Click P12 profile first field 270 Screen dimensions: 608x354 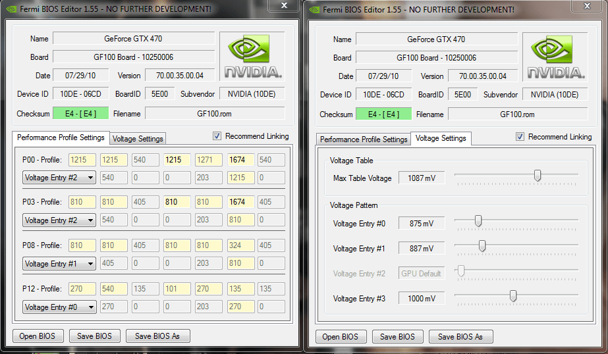coord(82,289)
